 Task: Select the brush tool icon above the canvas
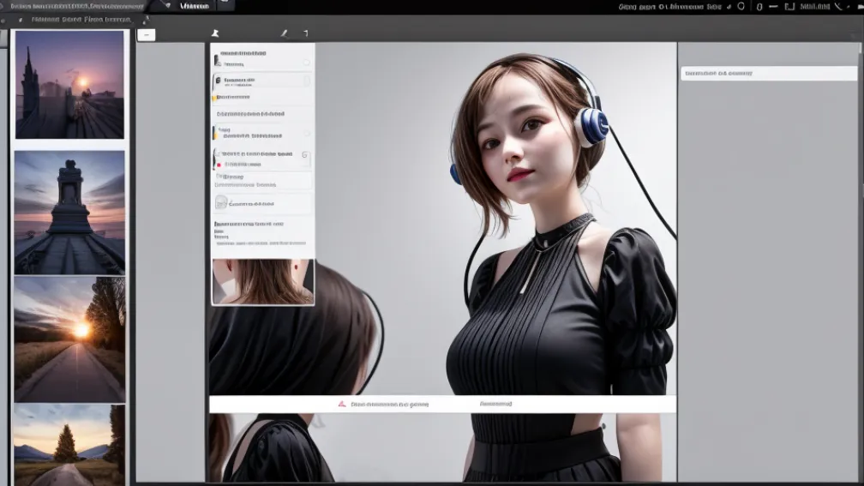point(284,33)
